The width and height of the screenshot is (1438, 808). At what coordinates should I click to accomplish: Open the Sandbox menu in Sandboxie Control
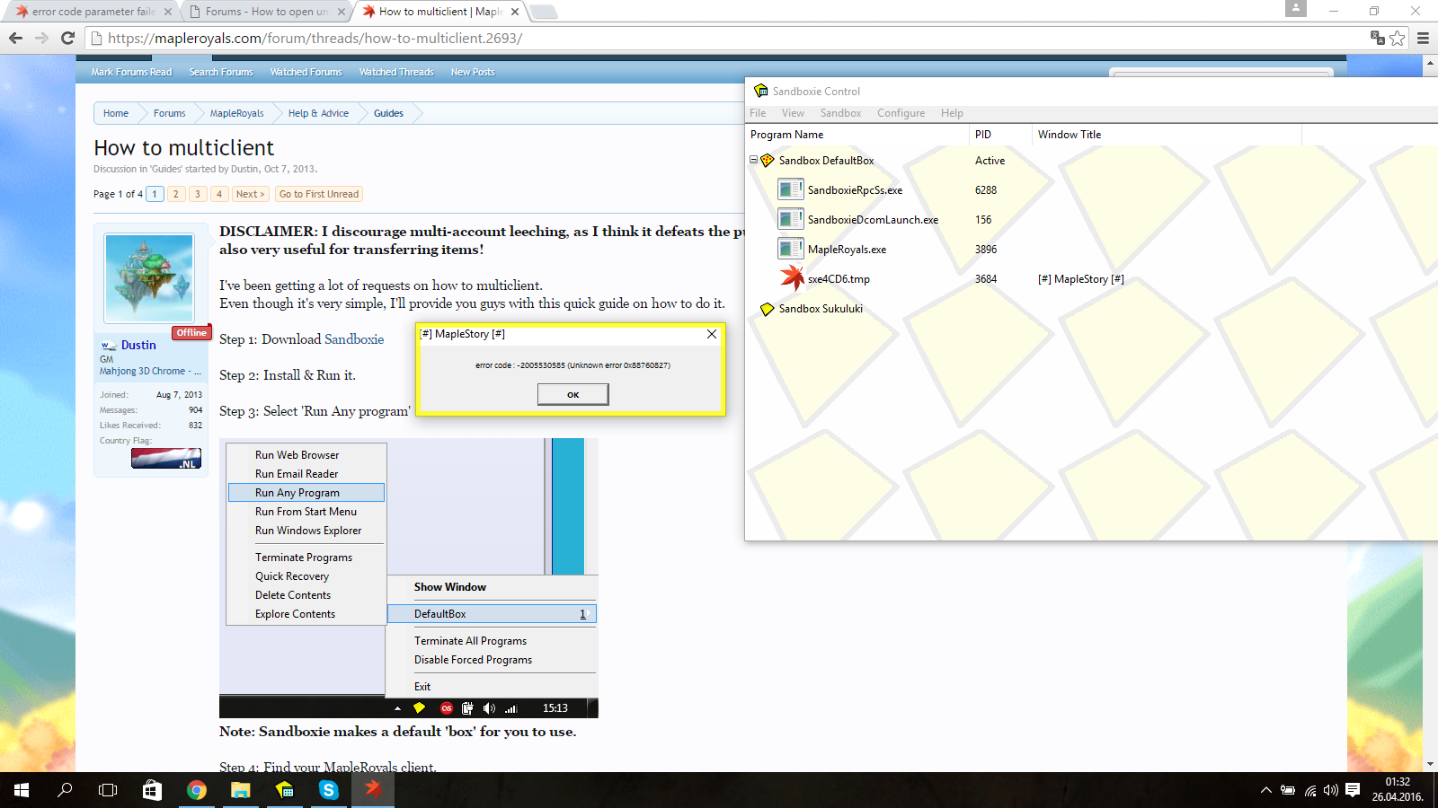coord(840,113)
